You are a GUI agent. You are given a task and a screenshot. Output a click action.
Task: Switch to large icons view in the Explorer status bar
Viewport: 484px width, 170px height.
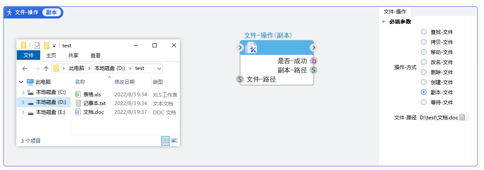174,141
